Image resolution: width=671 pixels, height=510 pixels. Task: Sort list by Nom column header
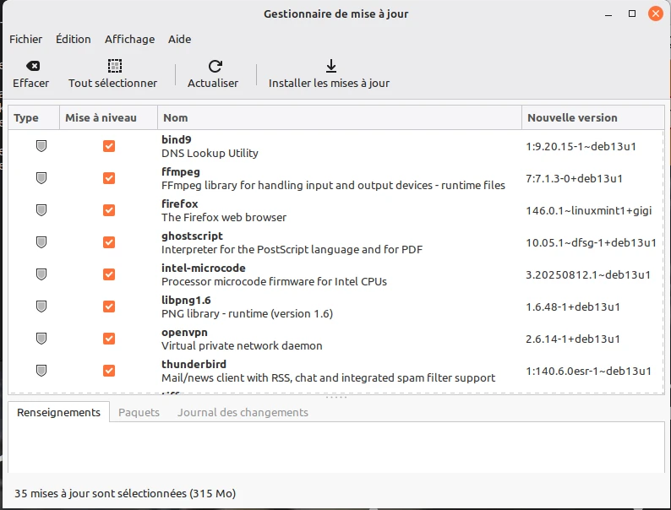[338, 118]
